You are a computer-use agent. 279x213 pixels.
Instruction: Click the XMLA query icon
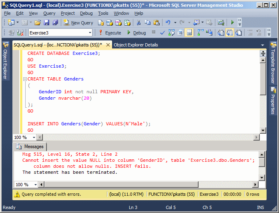click(127, 22)
